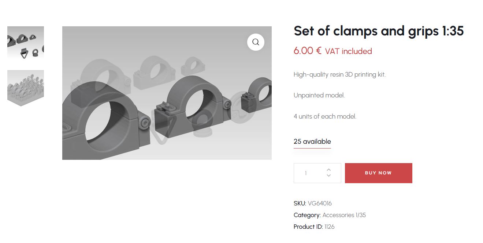Decrease quantity with the down arrow
Viewport: 483px width, 243px height.
(328, 176)
